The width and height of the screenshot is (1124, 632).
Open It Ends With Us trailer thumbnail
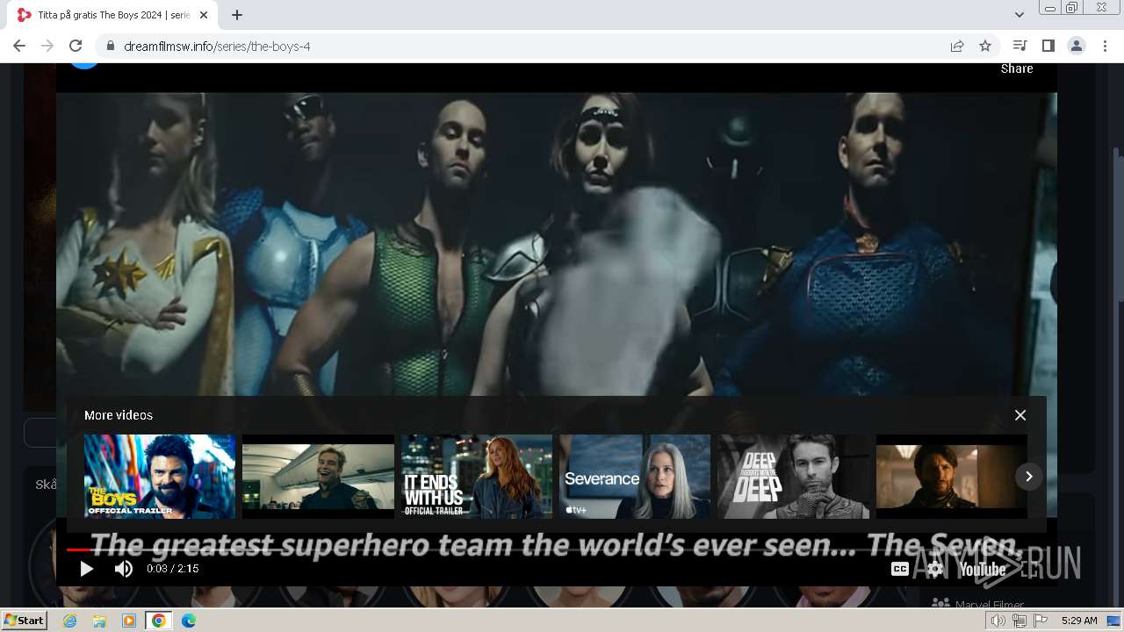tap(477, 477)
